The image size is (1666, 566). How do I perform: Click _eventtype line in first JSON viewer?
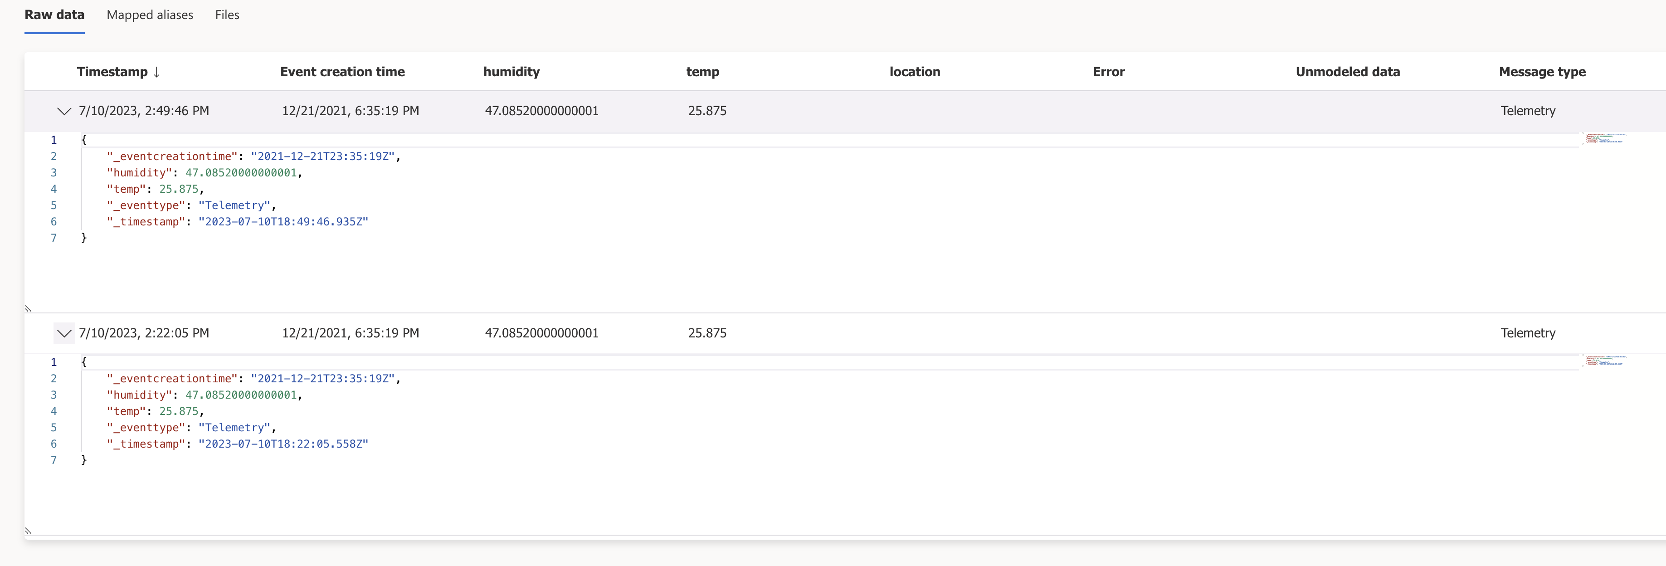point(191,205)
